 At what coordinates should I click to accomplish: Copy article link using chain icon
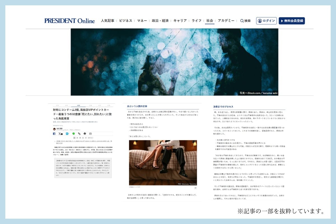(79, 134)
